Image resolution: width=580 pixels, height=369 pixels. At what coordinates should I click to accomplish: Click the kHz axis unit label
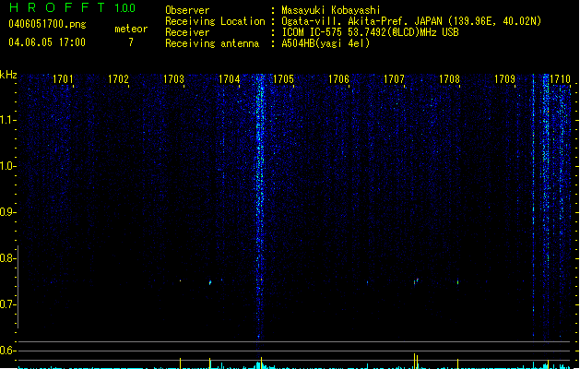(8, 75)
